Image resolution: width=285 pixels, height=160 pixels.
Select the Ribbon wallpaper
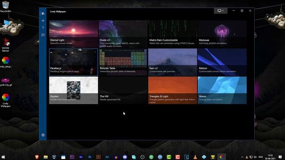pyautogui.click(x=222, y=62)
